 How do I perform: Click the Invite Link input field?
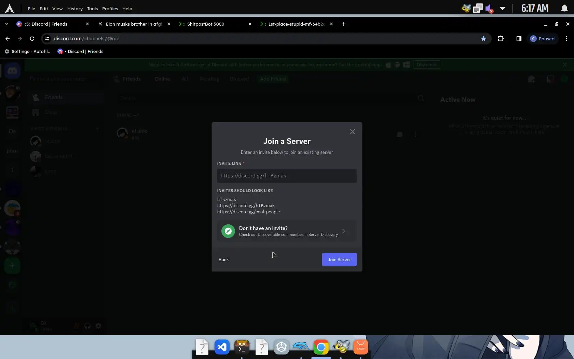287,176
